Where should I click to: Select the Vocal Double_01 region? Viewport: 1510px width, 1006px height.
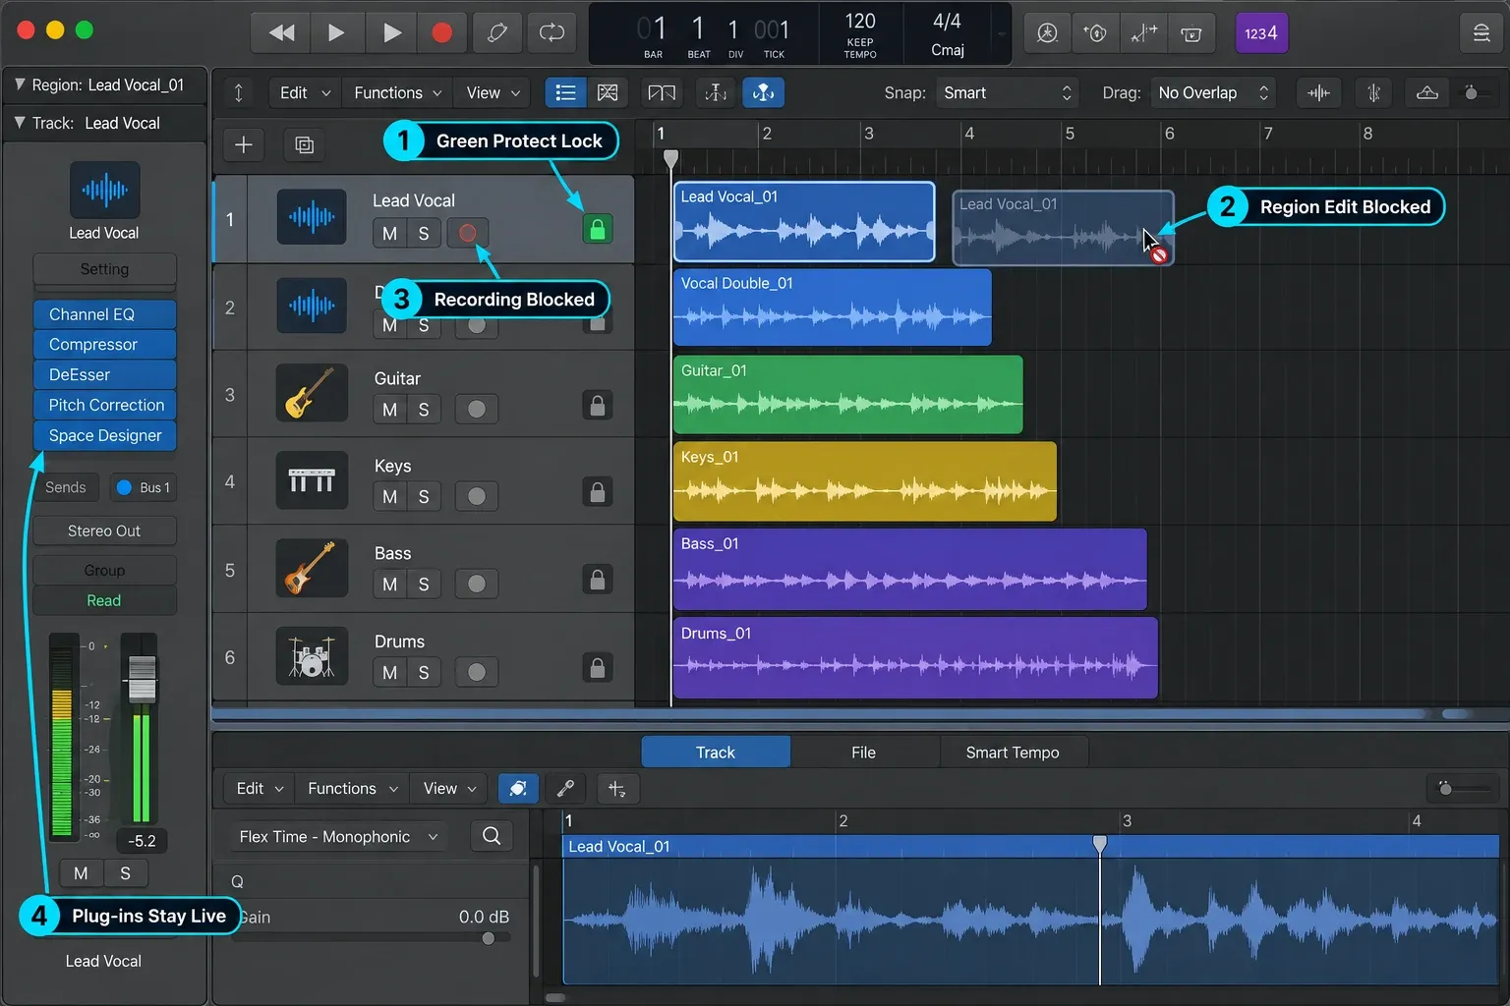click(833, 307)
